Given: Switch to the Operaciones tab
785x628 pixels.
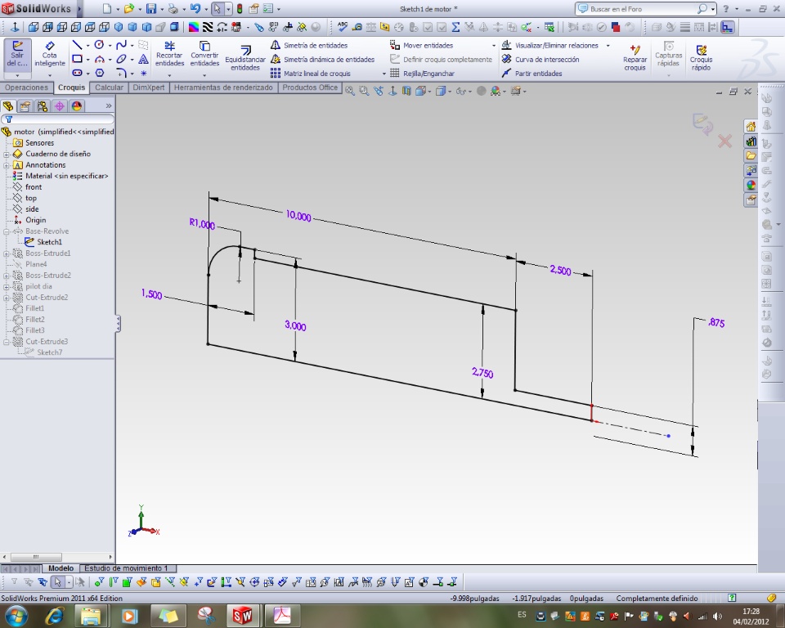Looking at the screenshot, I should 27,87.
